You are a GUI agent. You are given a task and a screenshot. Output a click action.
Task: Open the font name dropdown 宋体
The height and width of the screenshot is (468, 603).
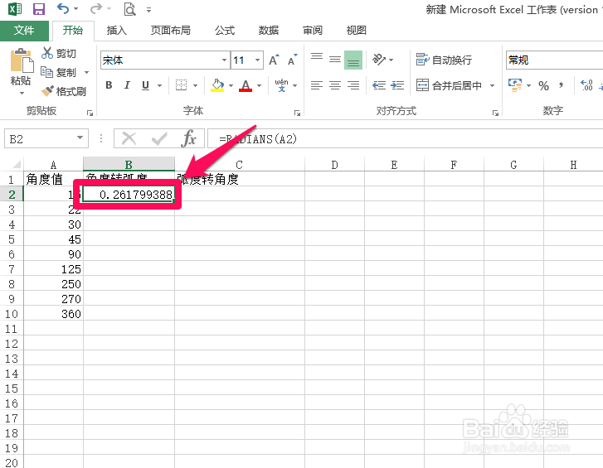tap(224, 60)
